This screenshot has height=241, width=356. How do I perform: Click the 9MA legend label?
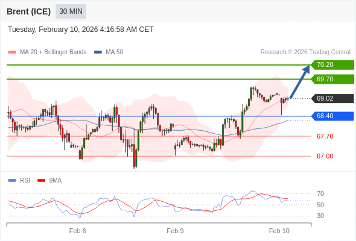pyautogui.click(x=56, y=181)
